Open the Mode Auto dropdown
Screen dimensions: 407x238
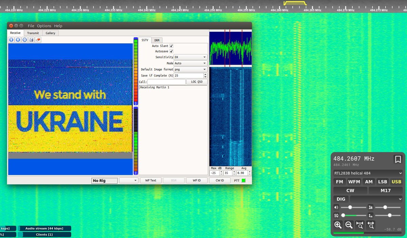[x=190, y=63]
